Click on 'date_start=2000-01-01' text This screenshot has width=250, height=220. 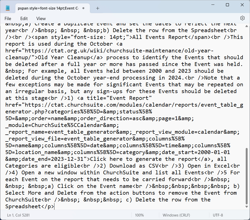point(196,152)
